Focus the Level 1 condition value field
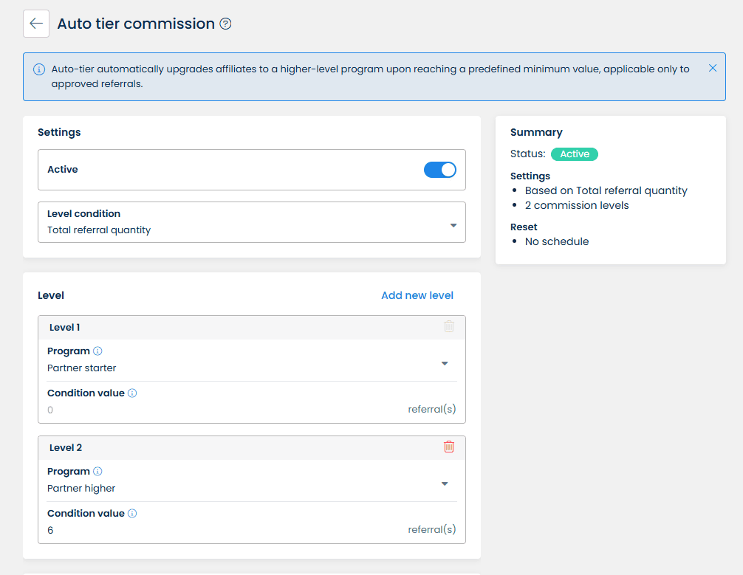 222,410
